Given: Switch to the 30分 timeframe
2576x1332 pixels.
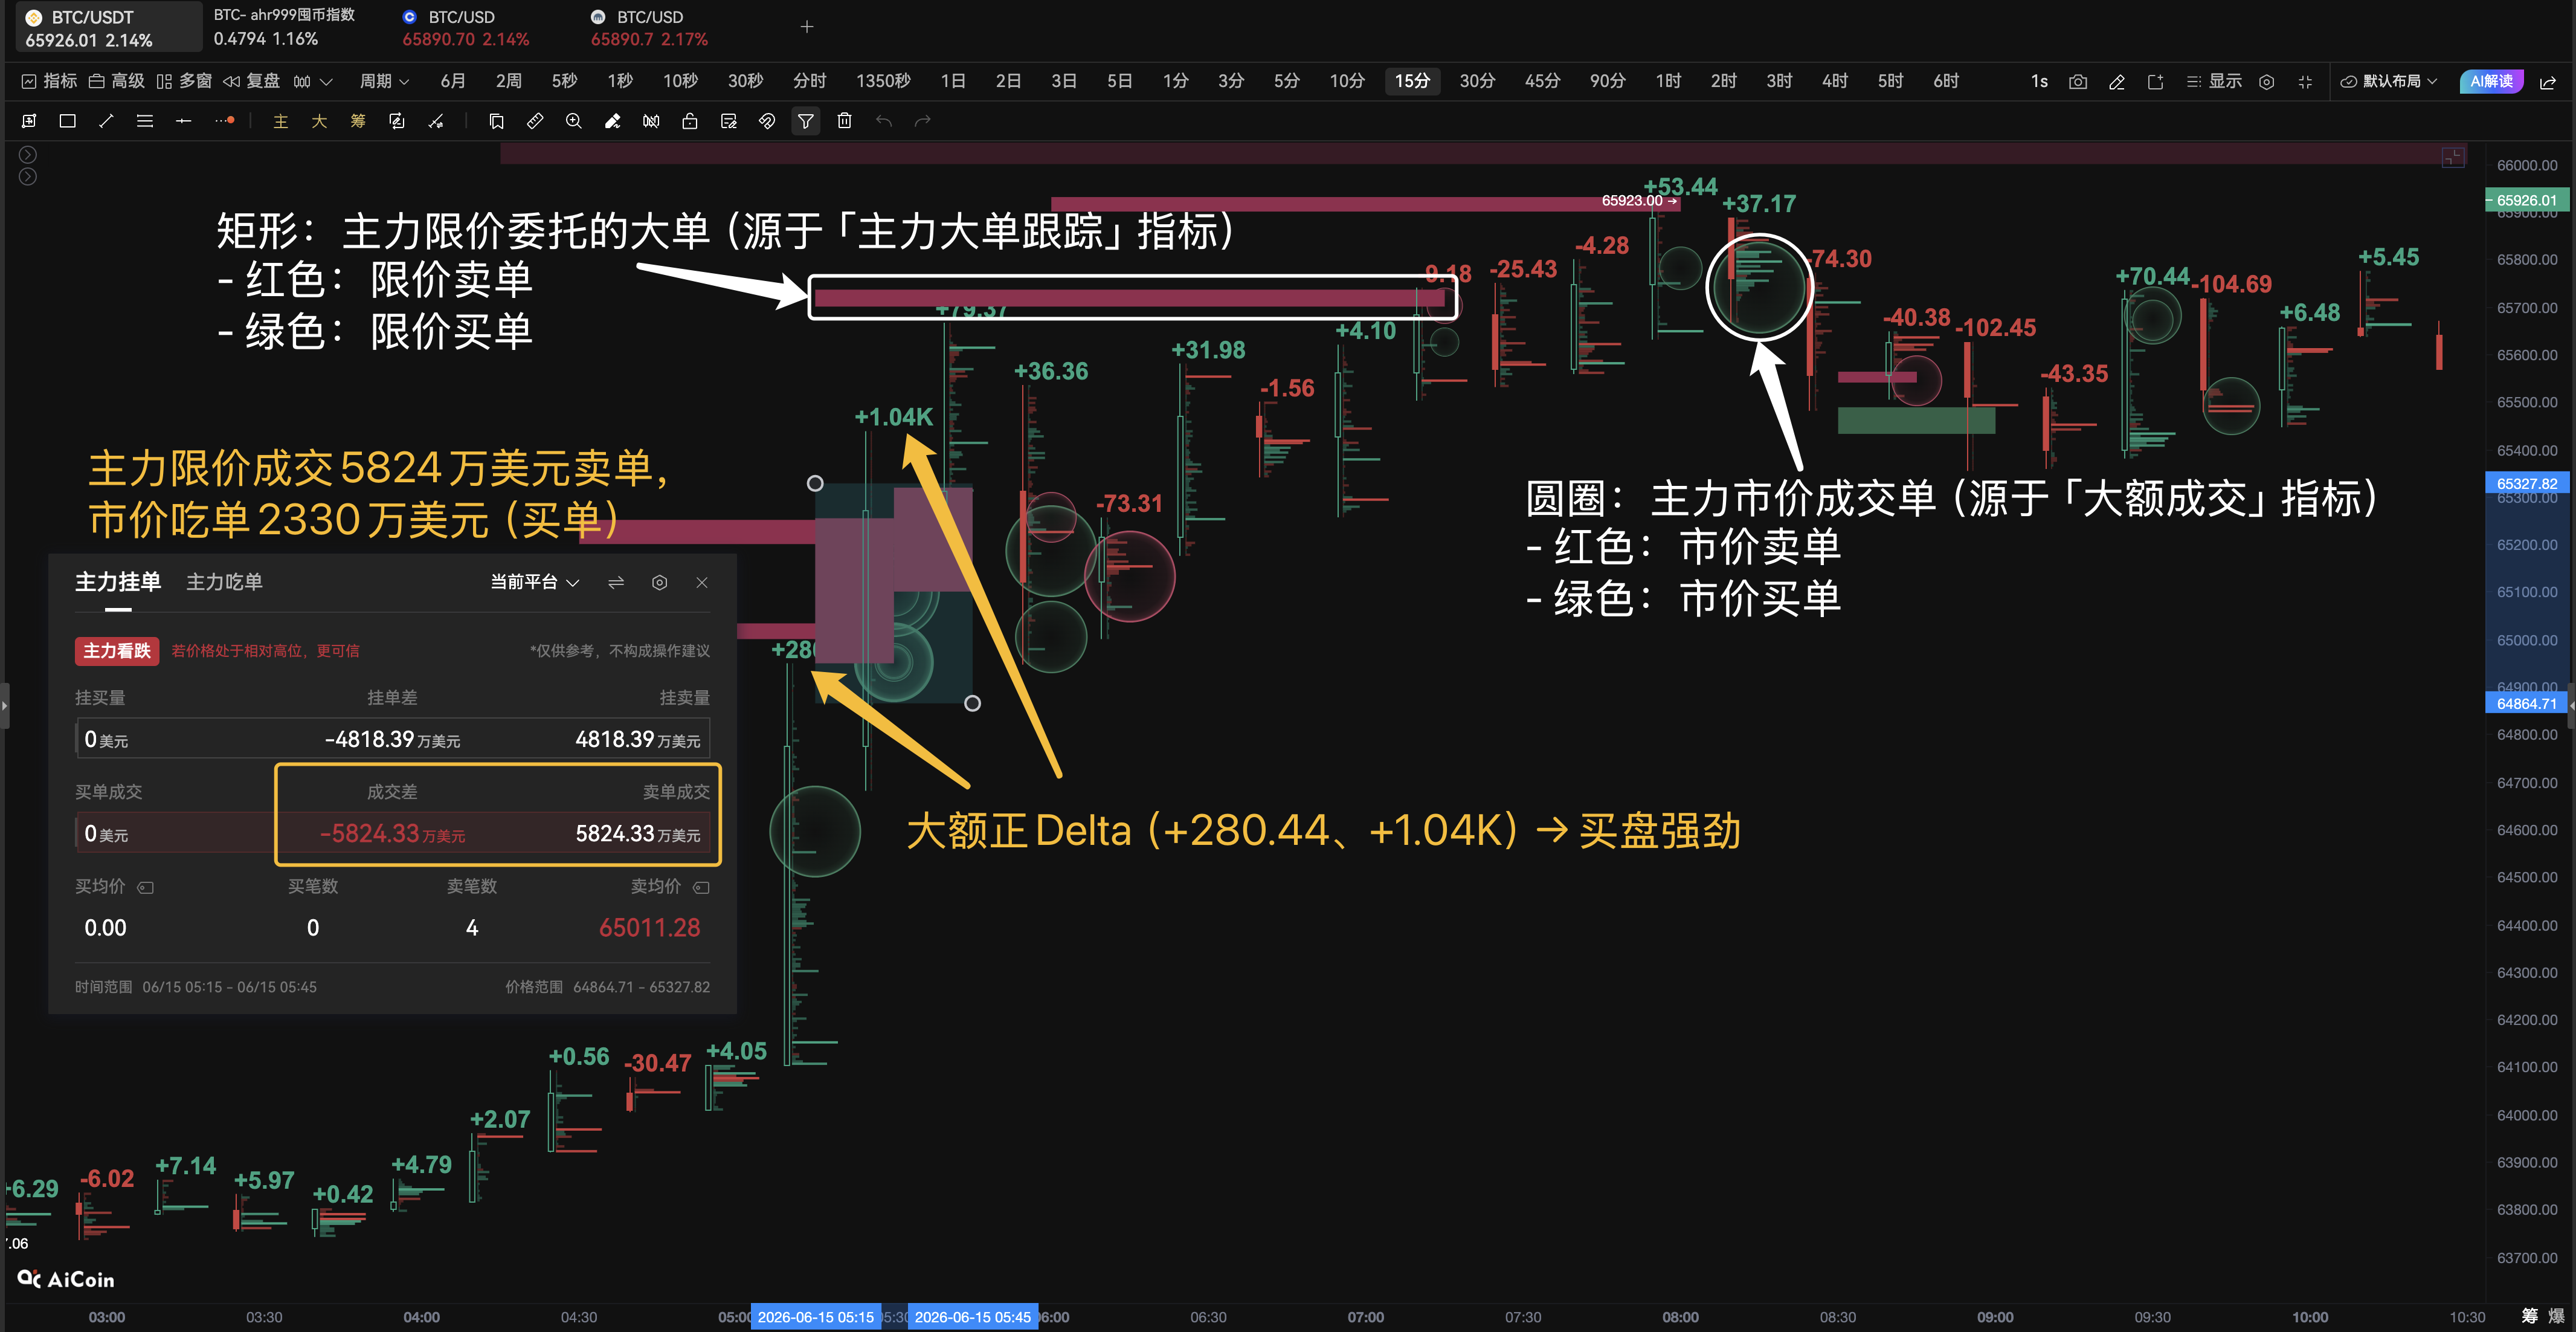Looking at the screenshot, I should click(x=1477, y=81).
